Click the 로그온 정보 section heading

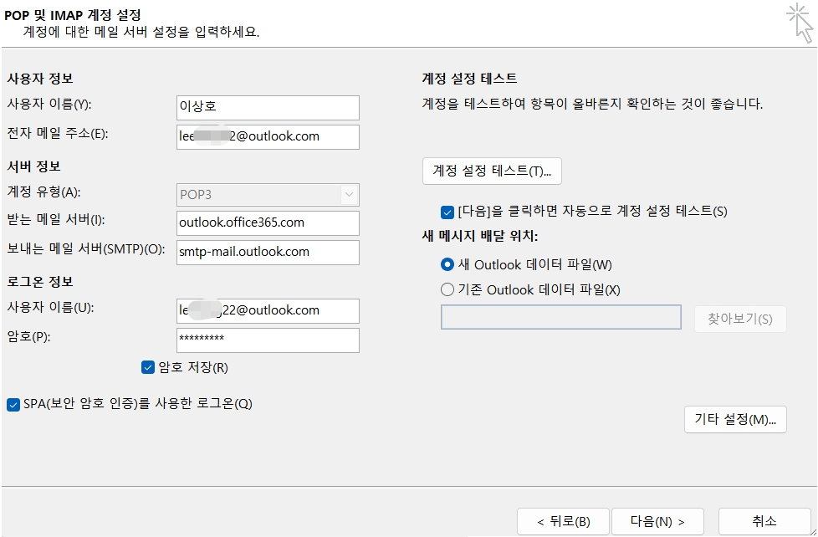(x=40, y=282)
